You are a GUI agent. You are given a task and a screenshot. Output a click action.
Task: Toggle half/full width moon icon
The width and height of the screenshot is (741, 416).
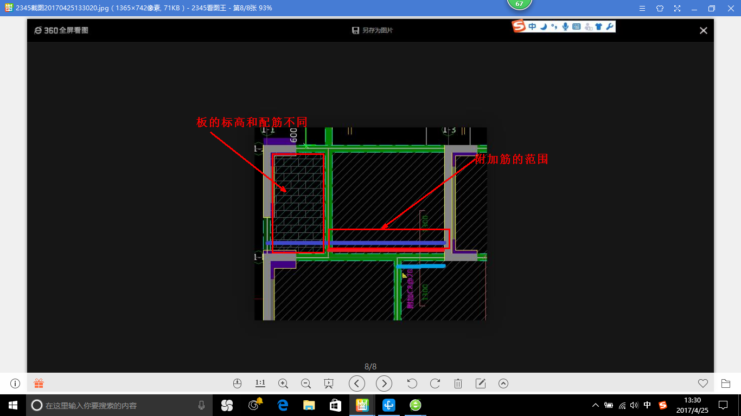(x=544, y=26)
